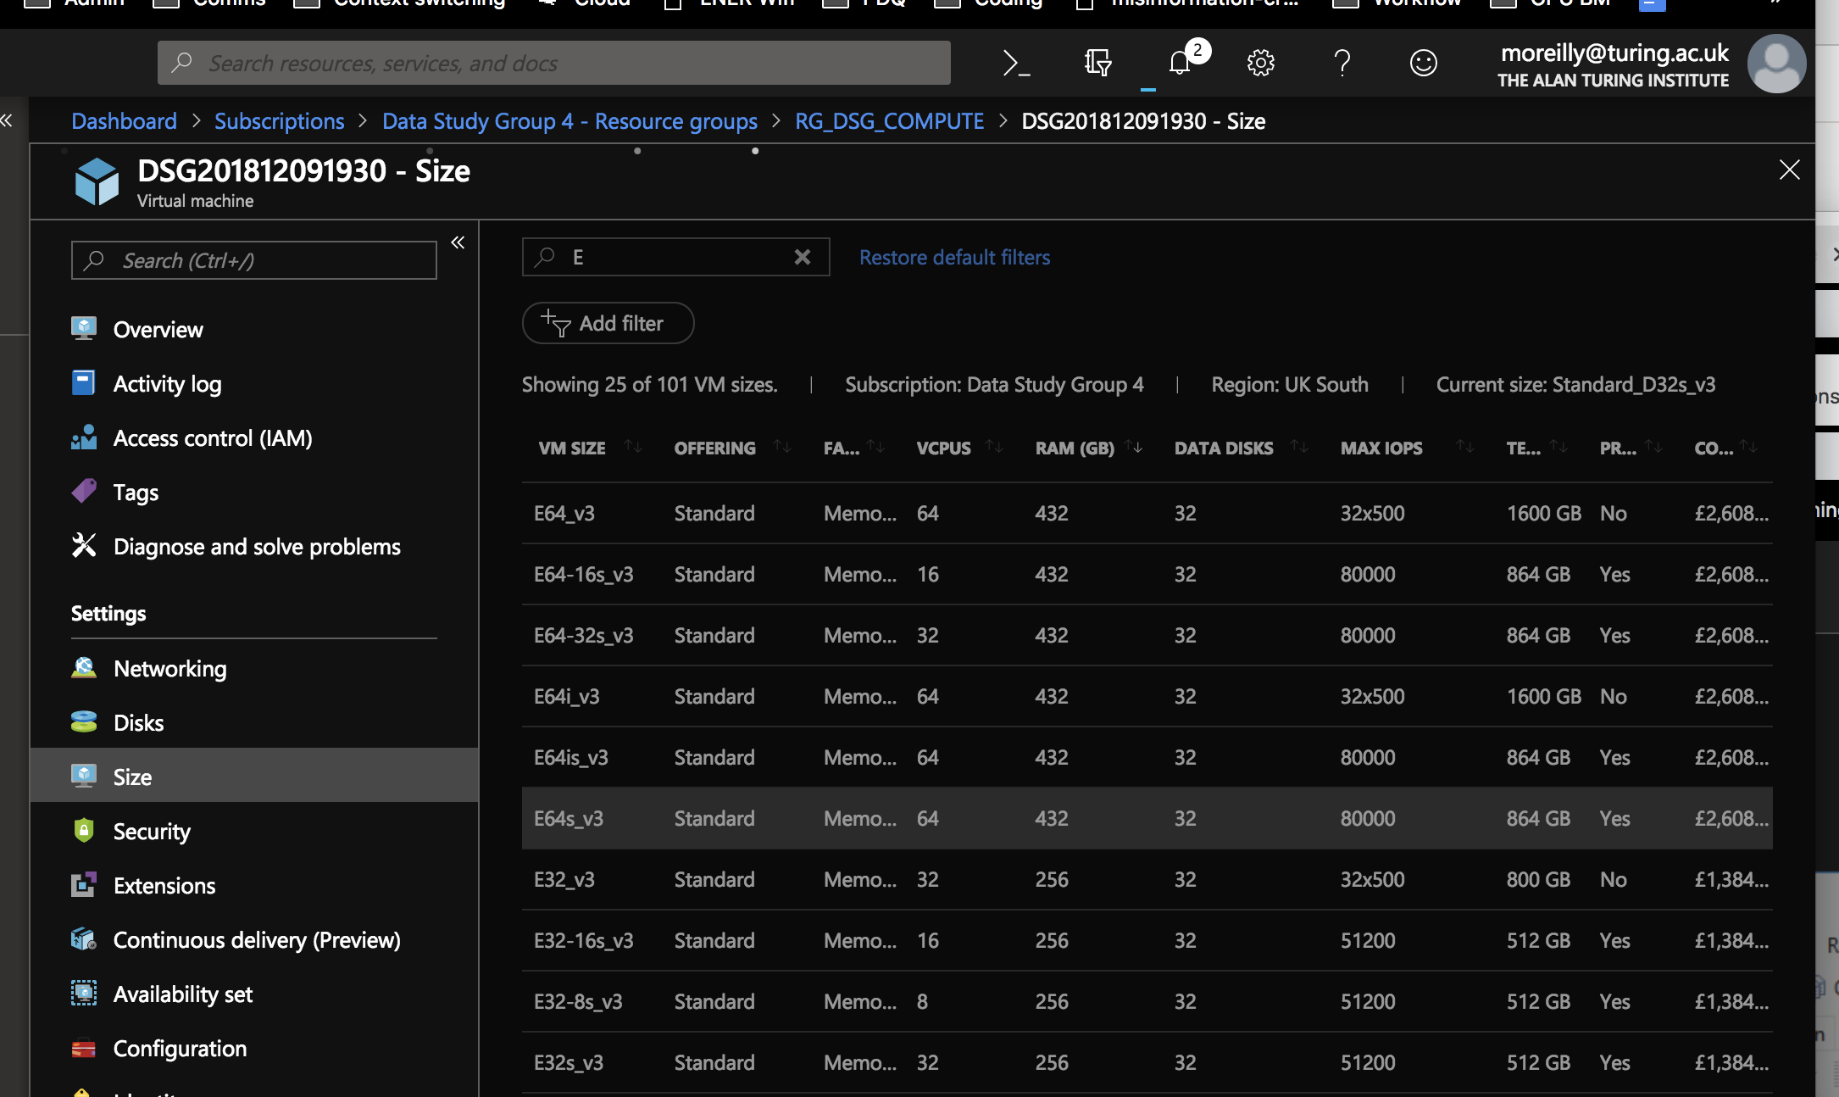The width and height of the screenshot is (1839, 1097).
Task: Open the notifications bell
Action: [1180, 64]
